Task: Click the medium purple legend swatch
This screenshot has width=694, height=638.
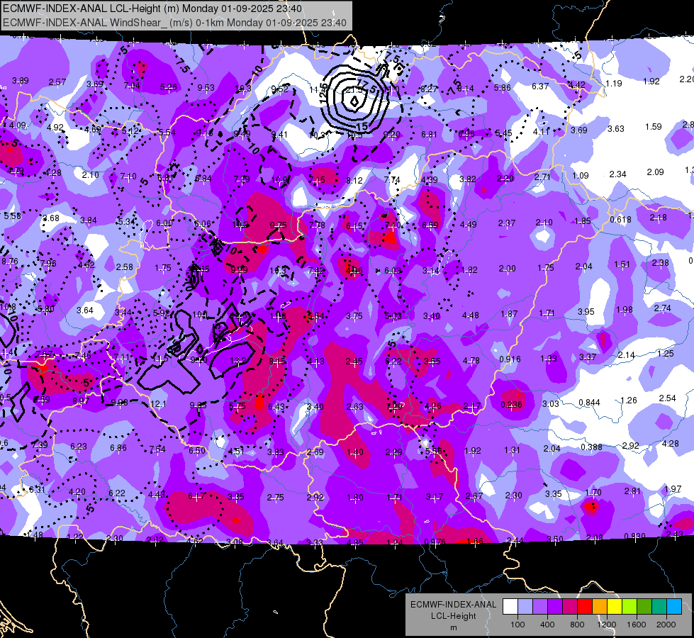Action: (540, 607)
